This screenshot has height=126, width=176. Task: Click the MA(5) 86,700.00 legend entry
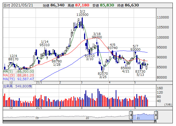(18, 72)
